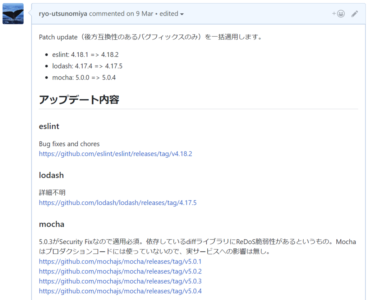Add a reaction with the smiley icon
The width and height of the screenshot is (368, 300).
click(x=339, y=14)
